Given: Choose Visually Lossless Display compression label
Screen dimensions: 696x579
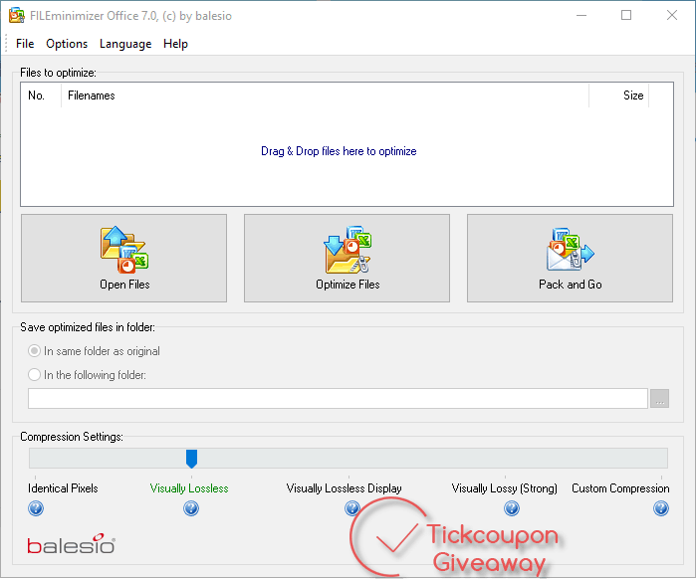Looking at the screenshot, I should (x=344, y=488).
